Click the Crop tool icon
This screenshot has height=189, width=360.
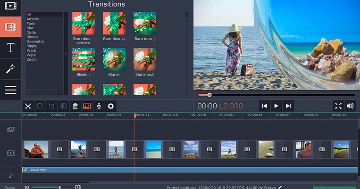pos(51,106)
